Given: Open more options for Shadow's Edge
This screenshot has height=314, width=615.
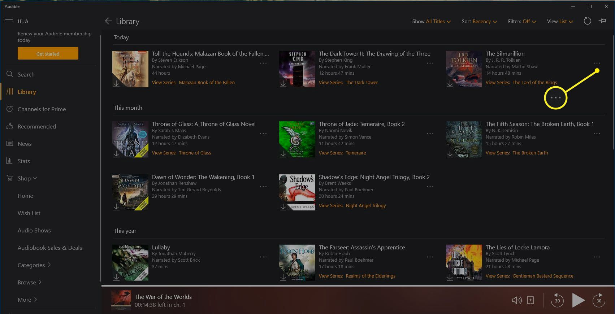Looking at the screenshot, I should click(430, 187).
